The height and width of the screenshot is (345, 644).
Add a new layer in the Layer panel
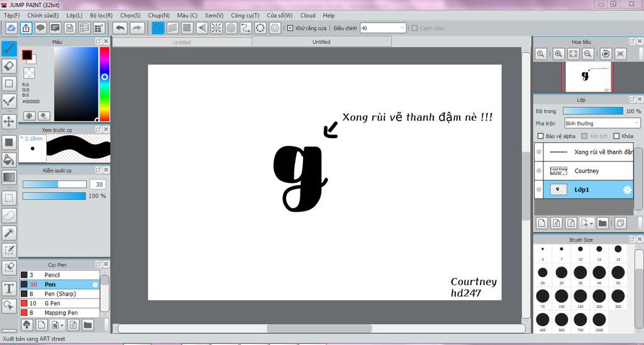pyautogui.click(x=541, y=223)
